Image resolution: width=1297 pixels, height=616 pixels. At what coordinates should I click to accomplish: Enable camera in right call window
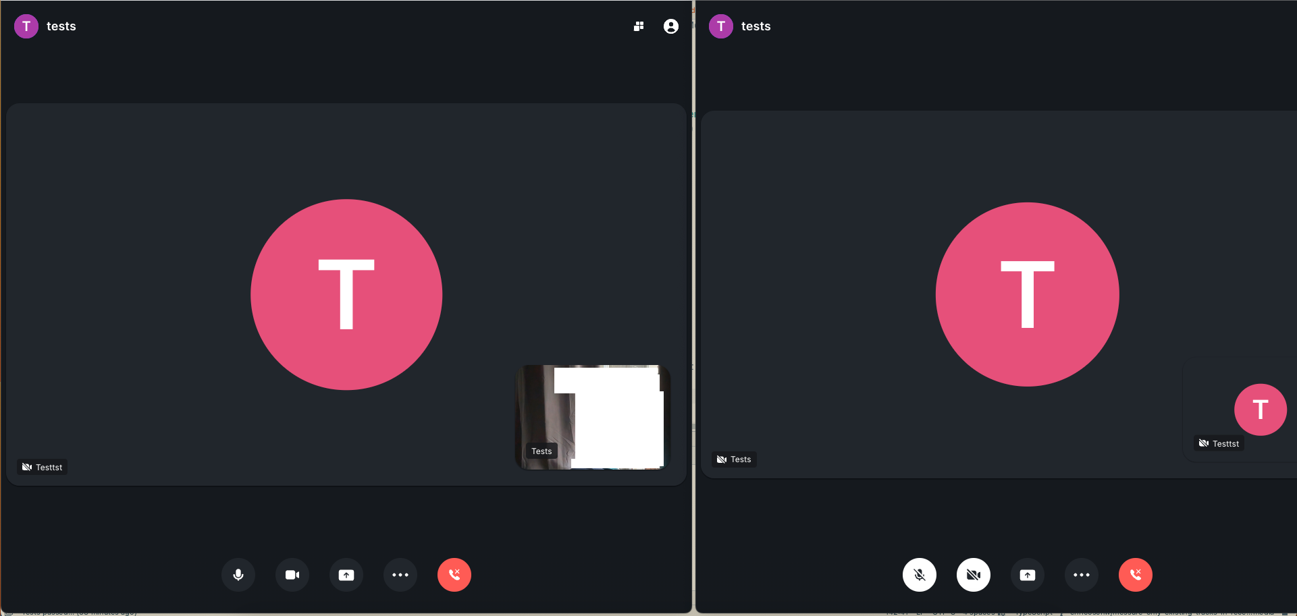click(974, 575)
